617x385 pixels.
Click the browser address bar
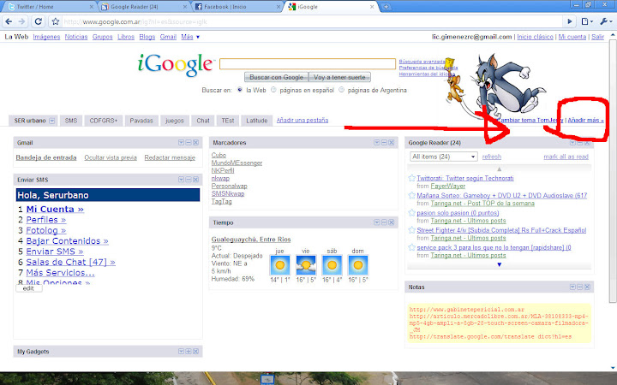click(313, 21)
